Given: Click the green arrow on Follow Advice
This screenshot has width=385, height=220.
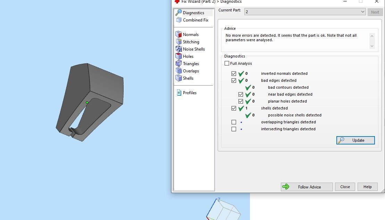Looking at the screenshot, I should tap(286, 187).
